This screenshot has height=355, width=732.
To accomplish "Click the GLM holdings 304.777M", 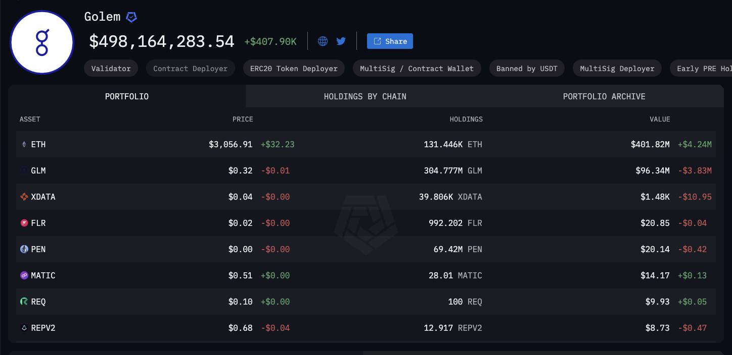I will pos(443,171).
